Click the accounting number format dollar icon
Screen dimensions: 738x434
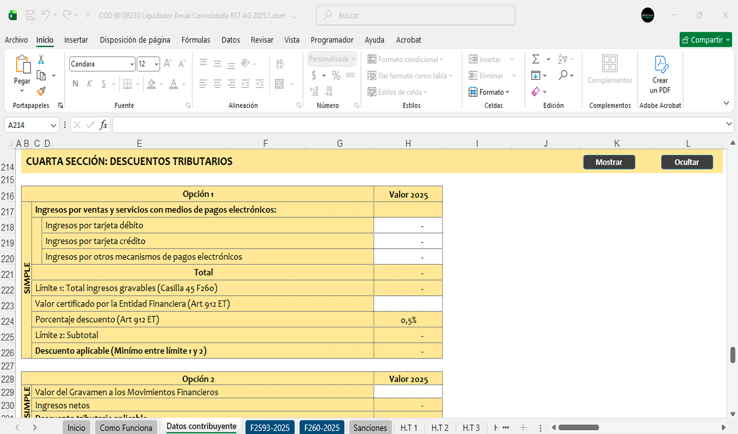coord(314,76)
